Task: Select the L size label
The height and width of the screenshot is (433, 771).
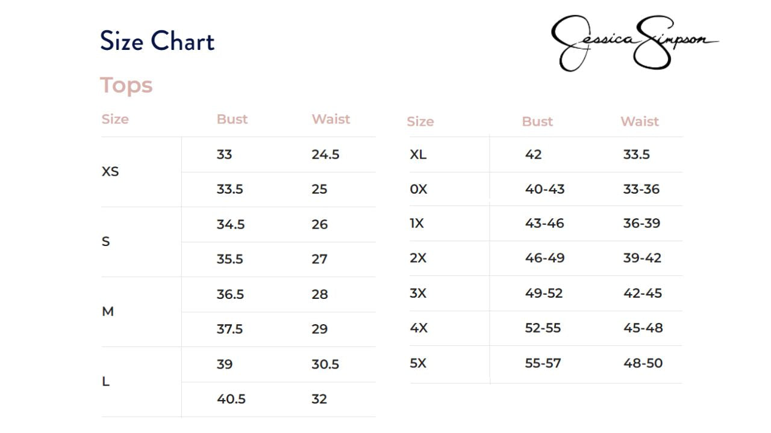Action: click(x=106, y=381)
